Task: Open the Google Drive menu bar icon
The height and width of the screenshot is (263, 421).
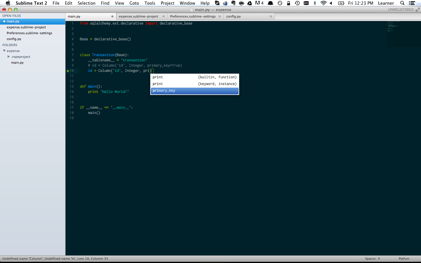Action: tap(250, 3)
